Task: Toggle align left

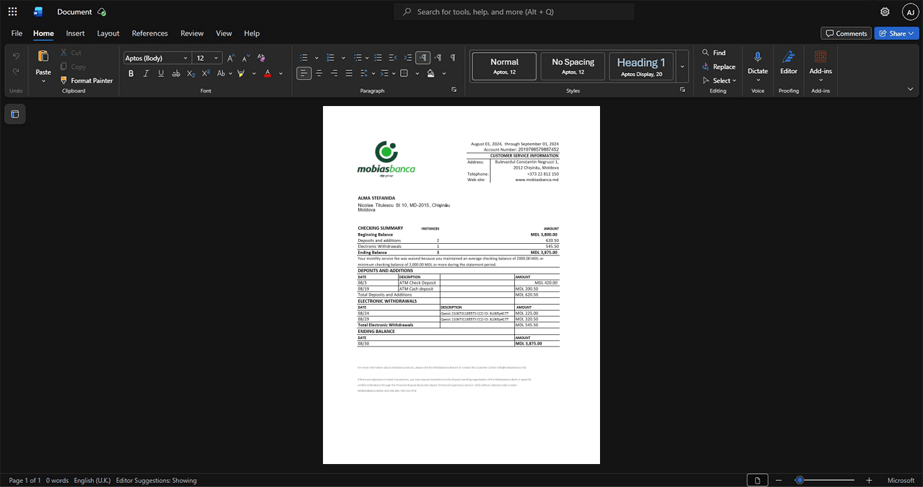Action: [304, 73]
